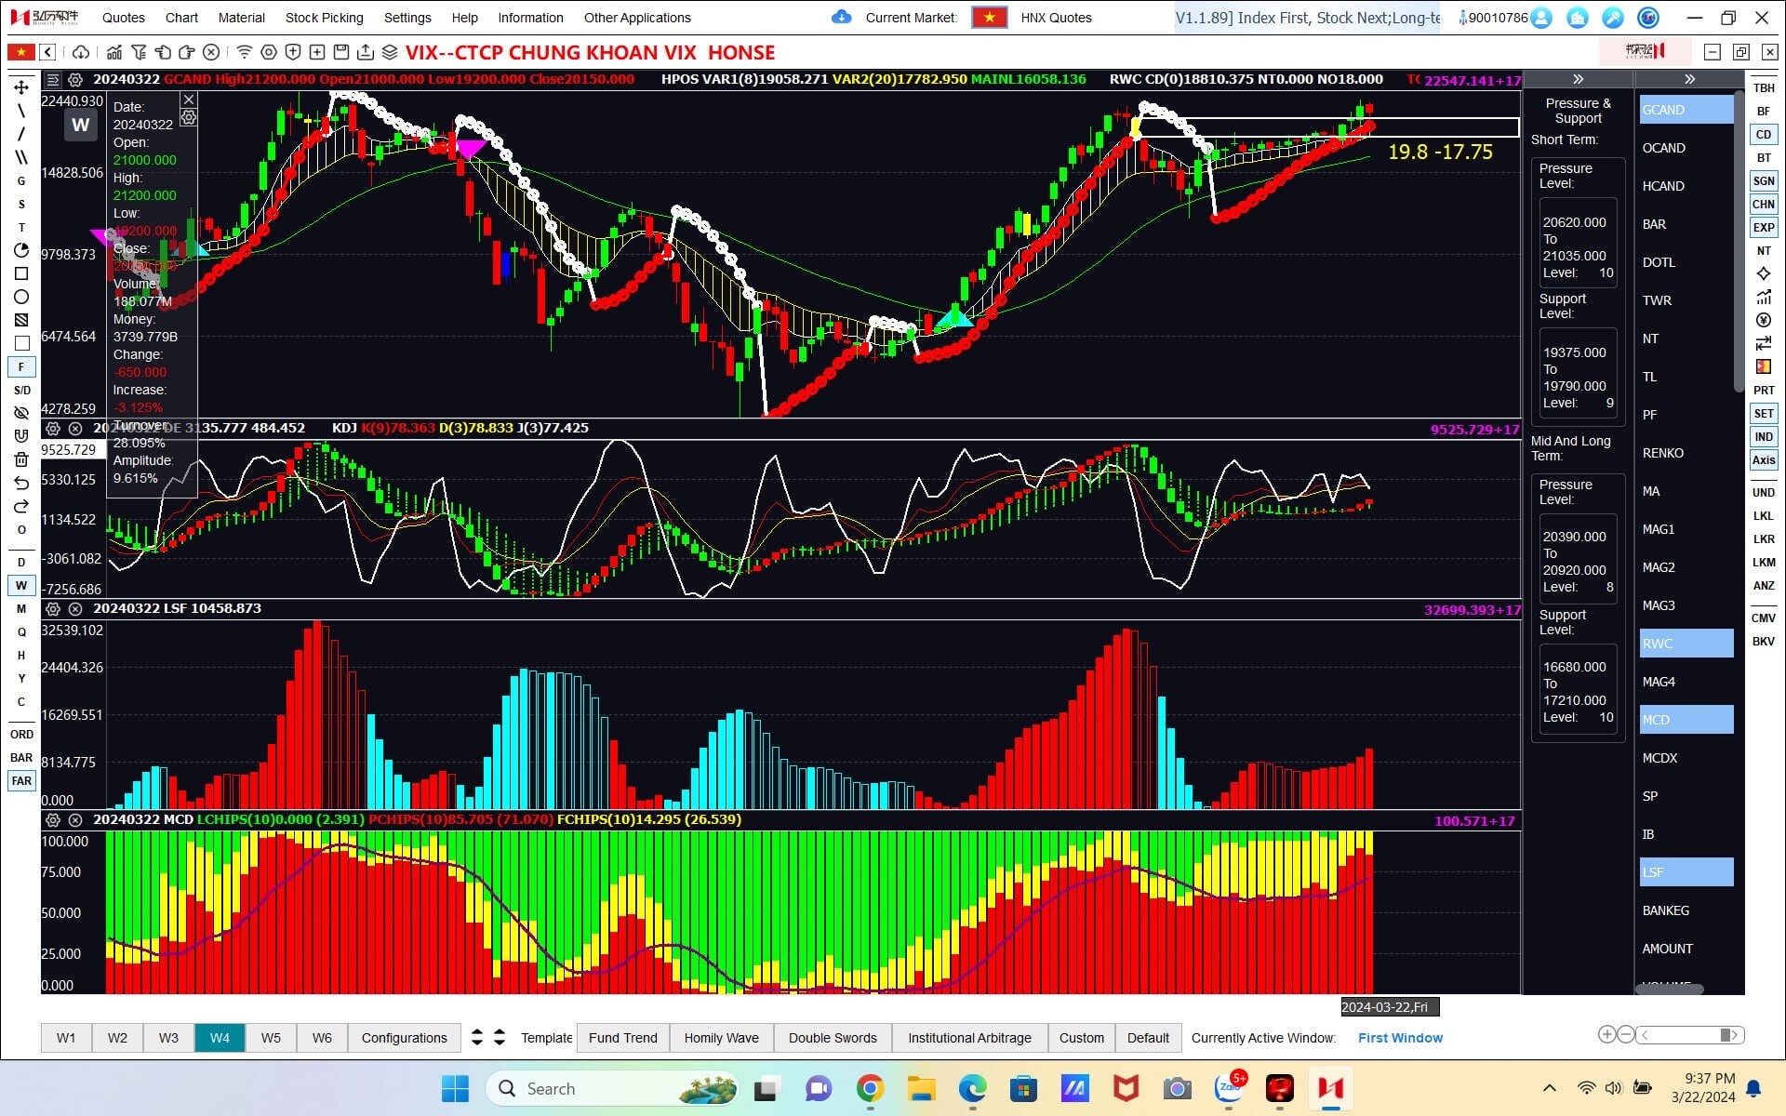The image size is (1786, 1116).
Task: Open the user account avatar icon
Action: pos(1541,18)
